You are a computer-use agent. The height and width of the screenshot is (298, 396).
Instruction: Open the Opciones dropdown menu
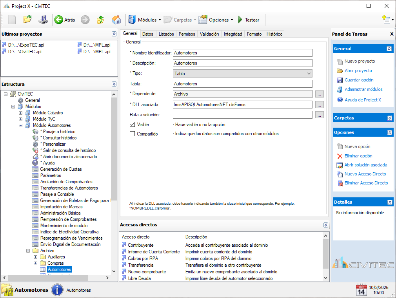216,20
